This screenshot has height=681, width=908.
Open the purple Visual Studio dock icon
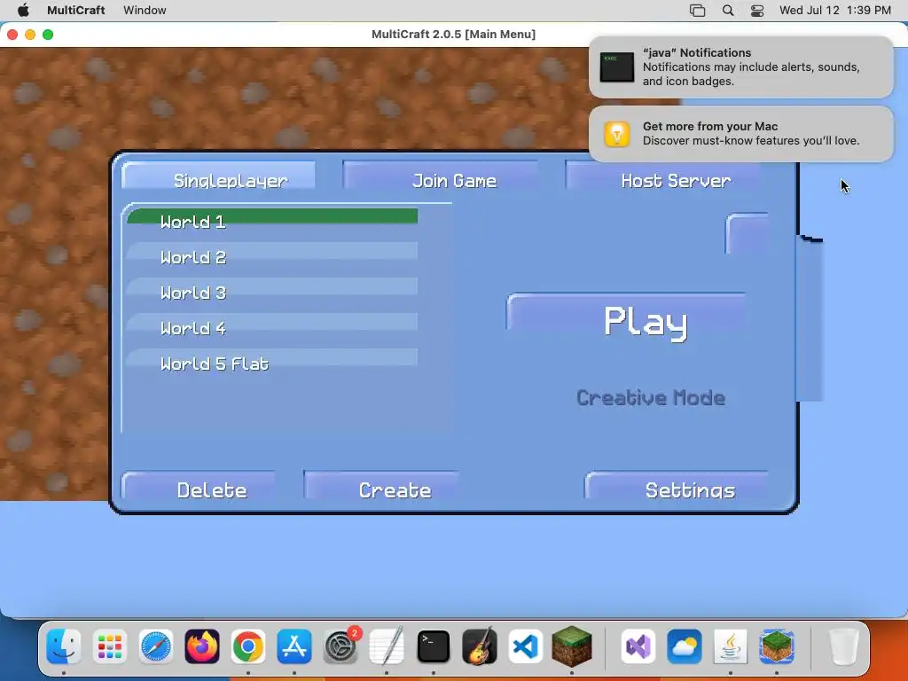coord(638,646)
